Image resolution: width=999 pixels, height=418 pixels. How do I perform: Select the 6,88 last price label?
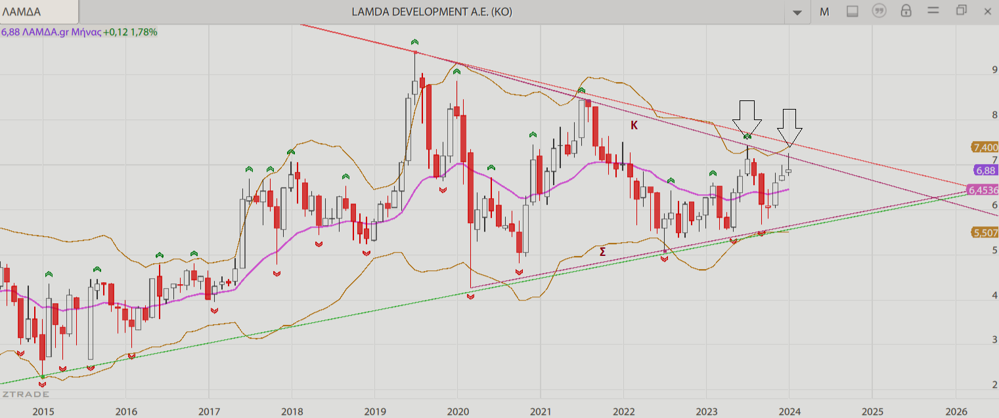(985, 171)
